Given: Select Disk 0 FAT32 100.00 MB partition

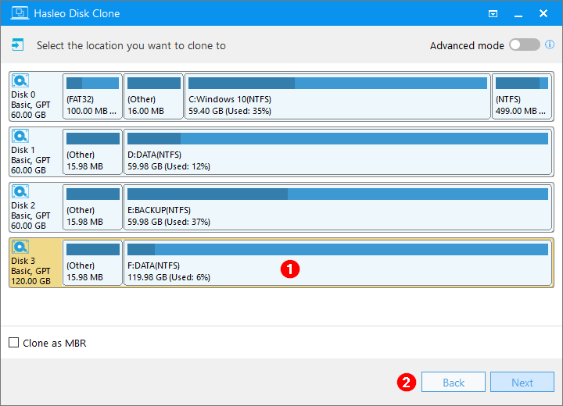Looking at the screenshot, I should point(92,96).
